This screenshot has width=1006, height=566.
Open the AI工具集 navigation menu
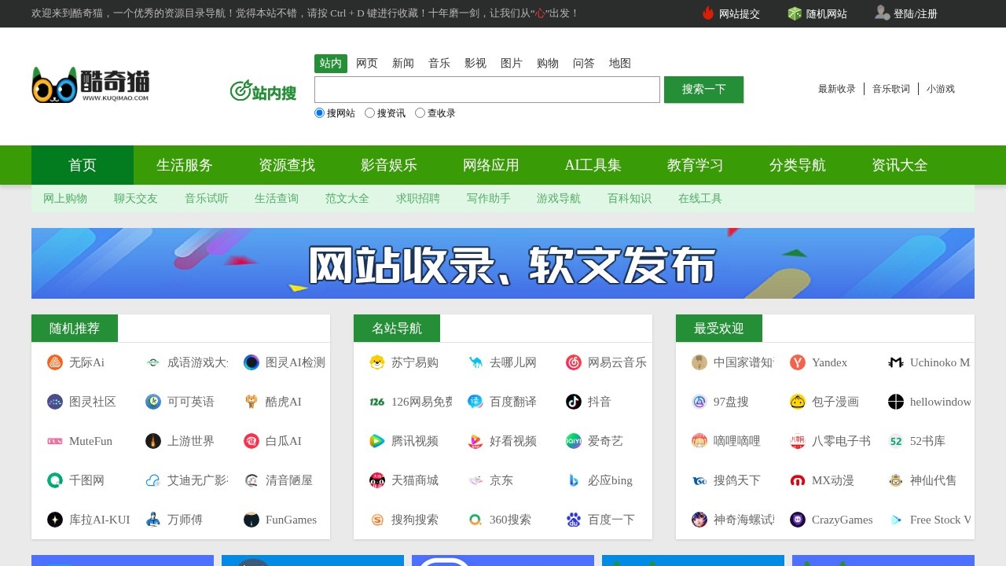pyautogui.click(x=593, y=165)
